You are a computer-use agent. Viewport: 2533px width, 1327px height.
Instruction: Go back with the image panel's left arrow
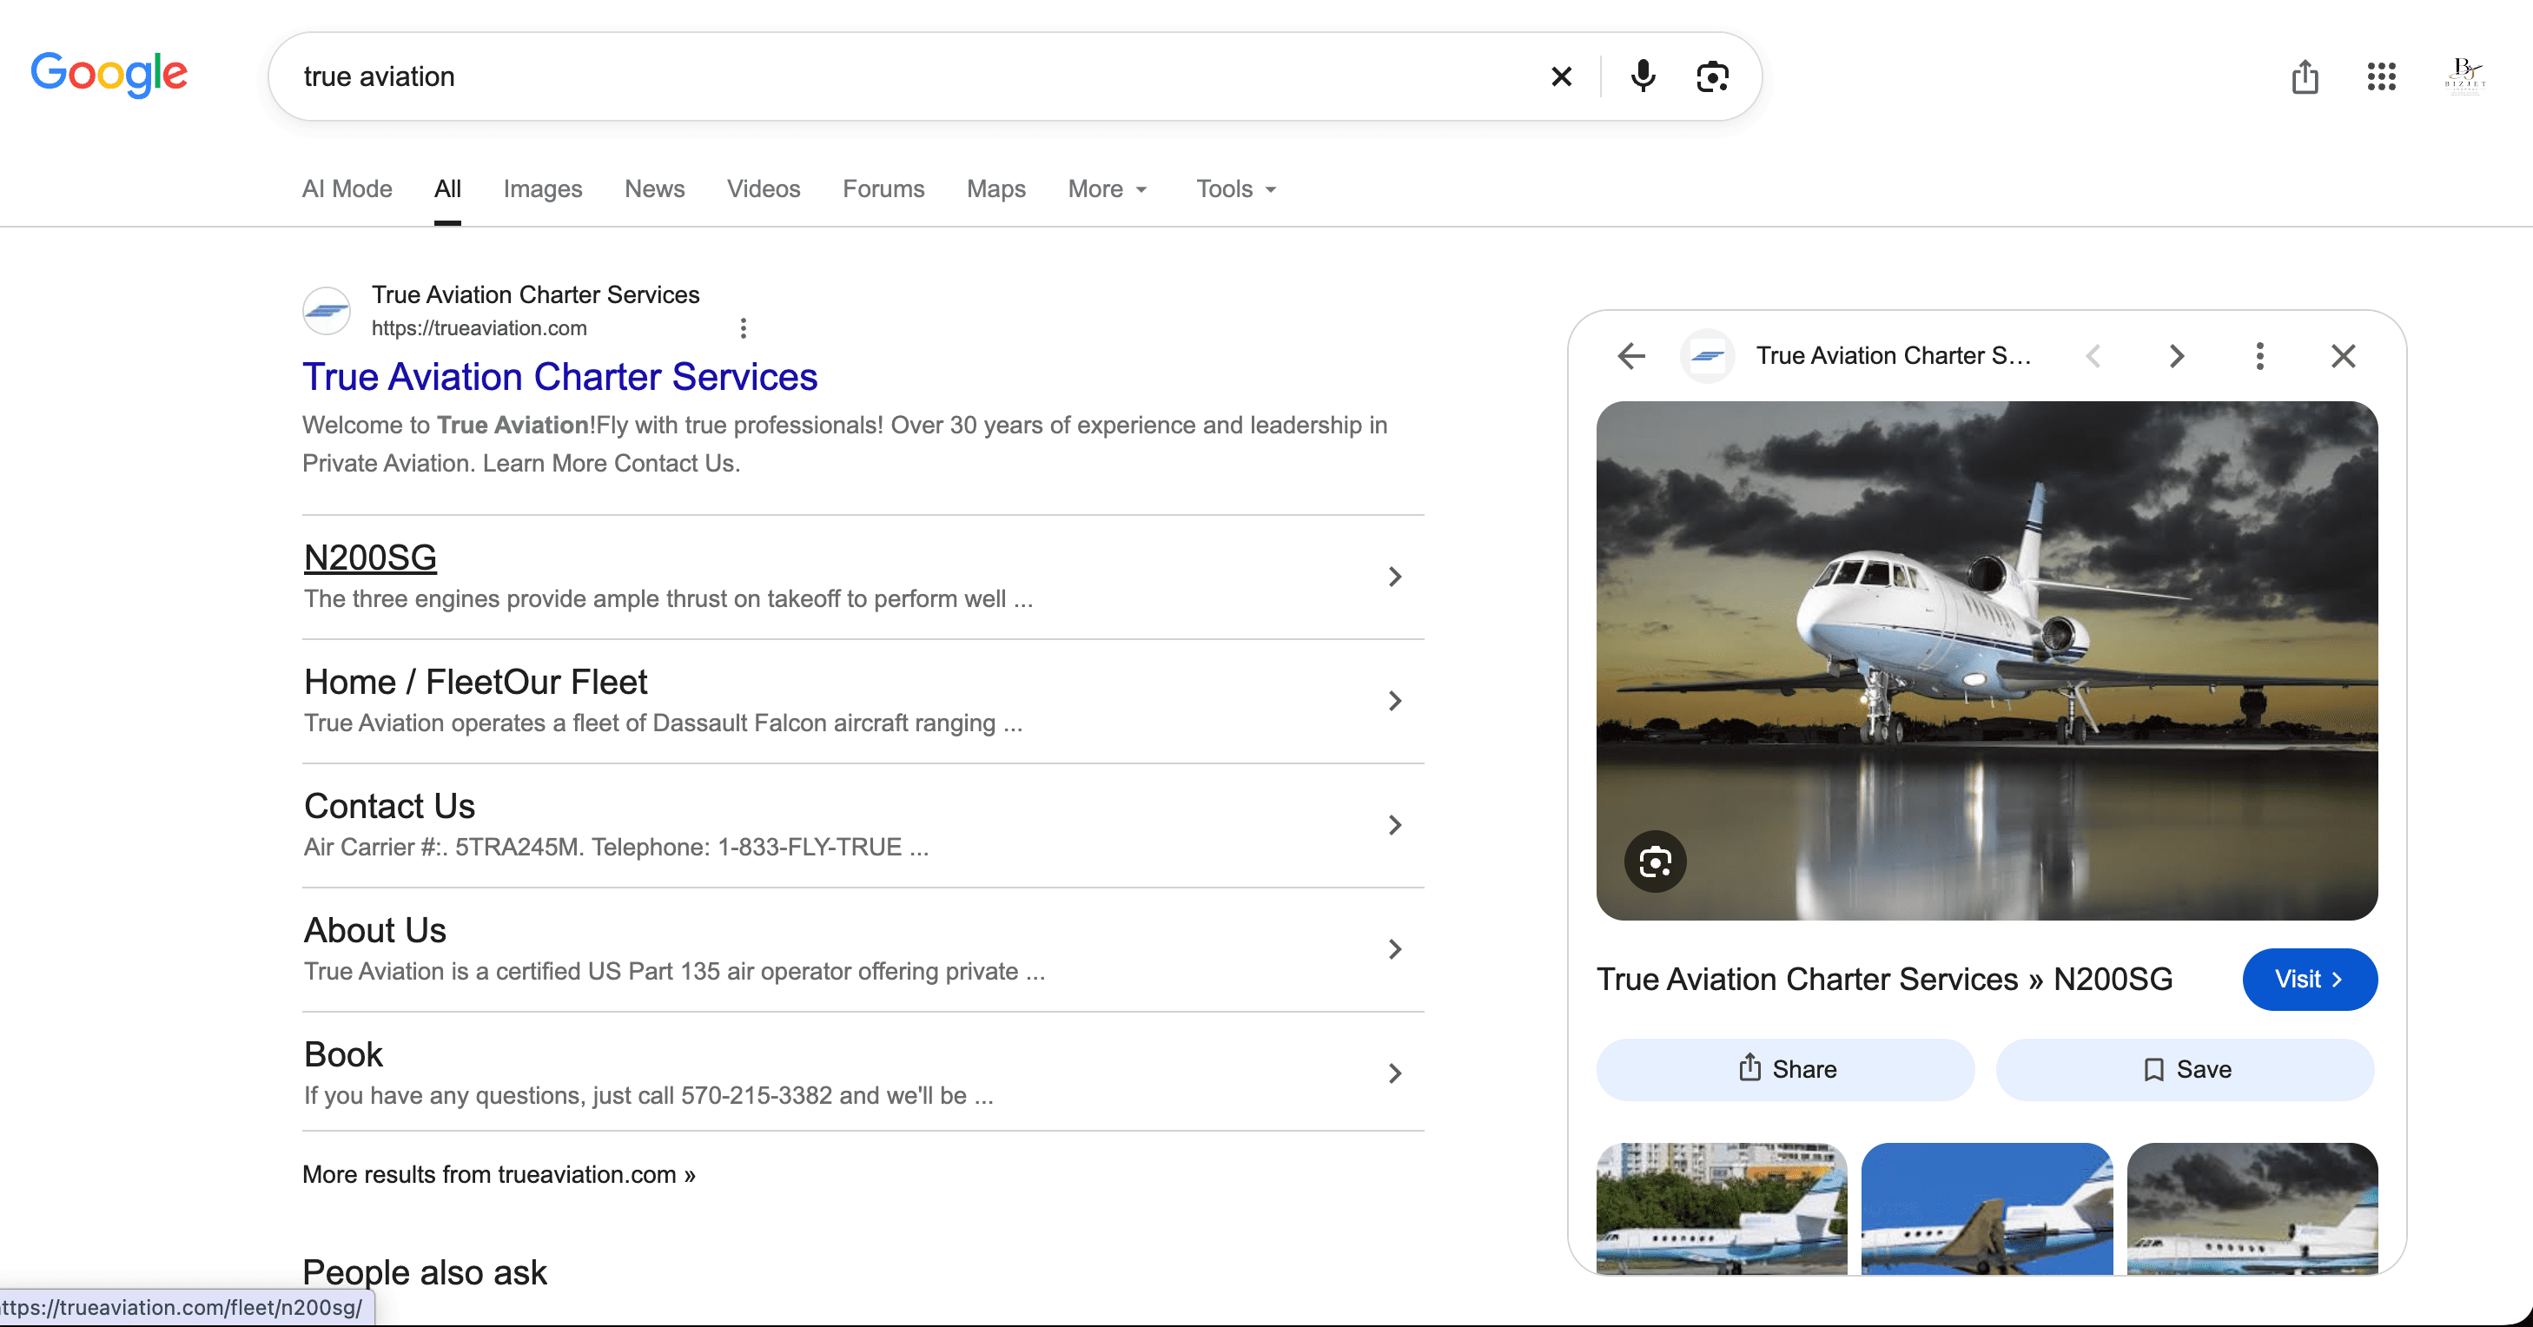coord(1630,356)
